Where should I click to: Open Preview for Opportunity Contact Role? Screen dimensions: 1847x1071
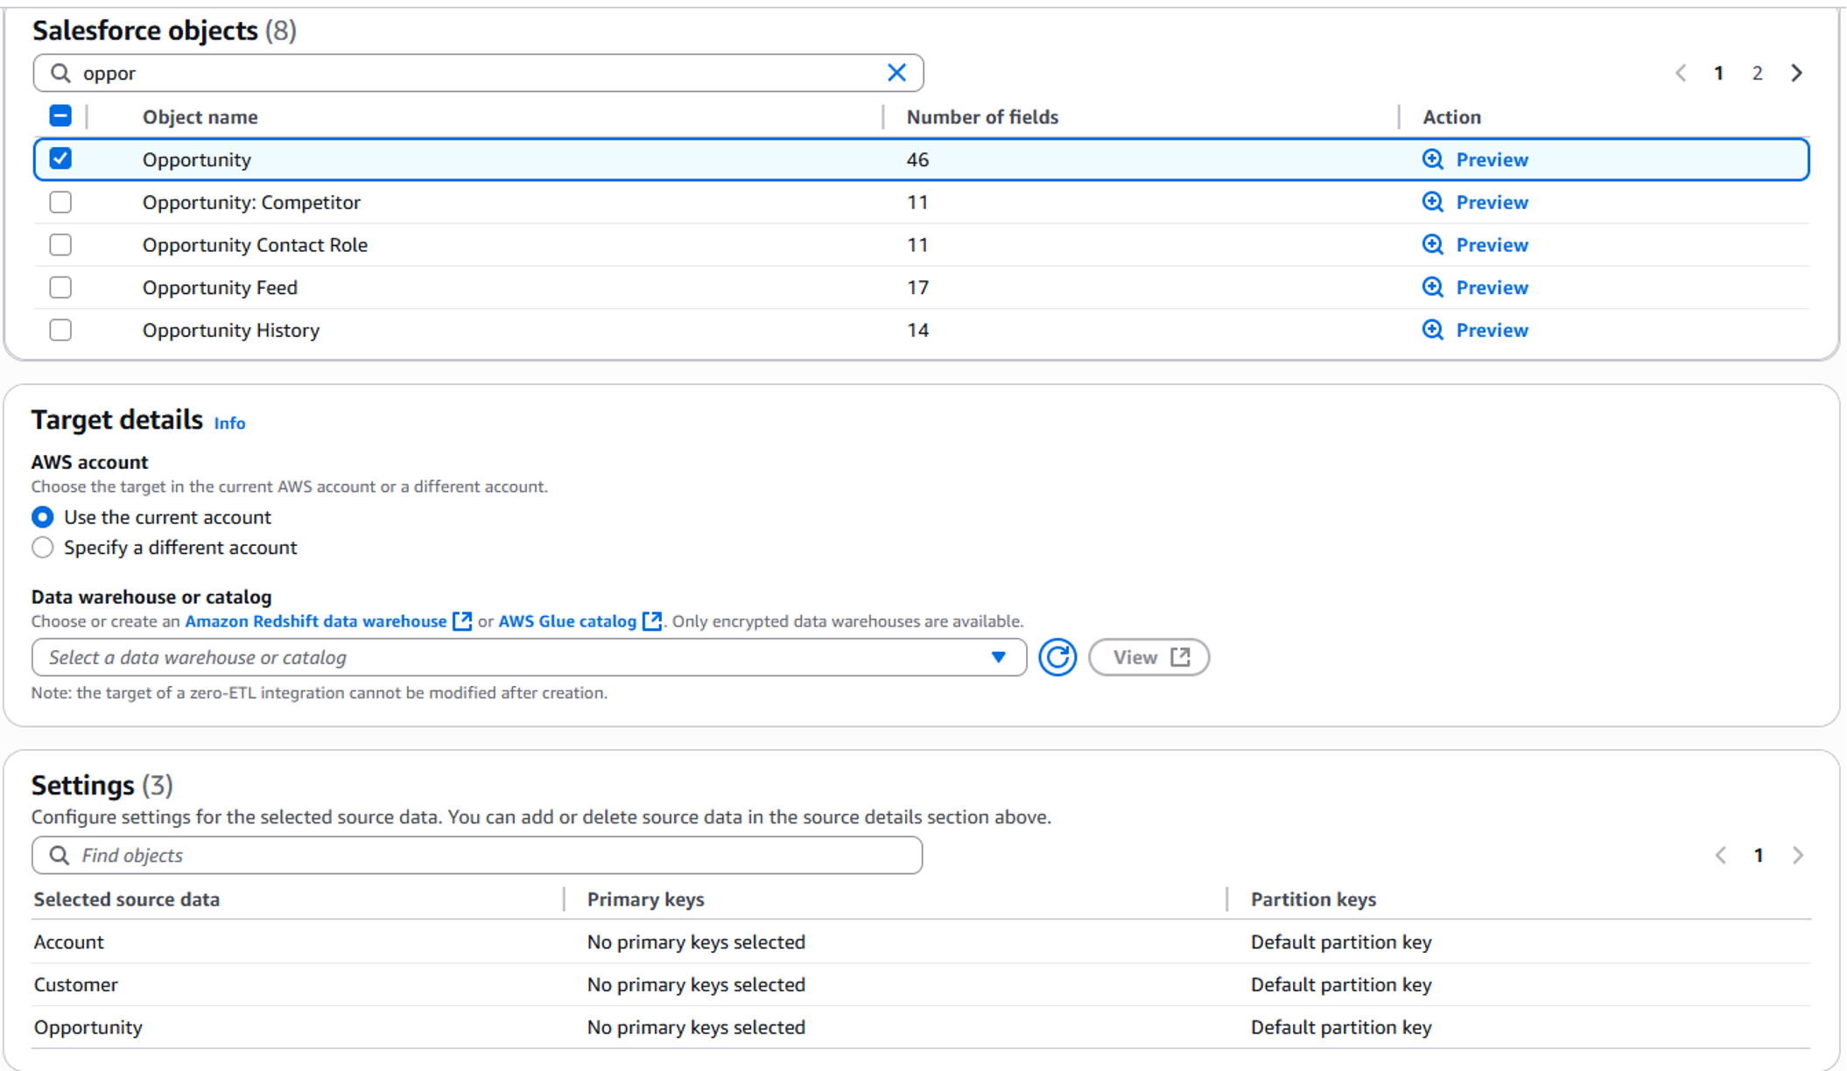tap(1432, 245)
